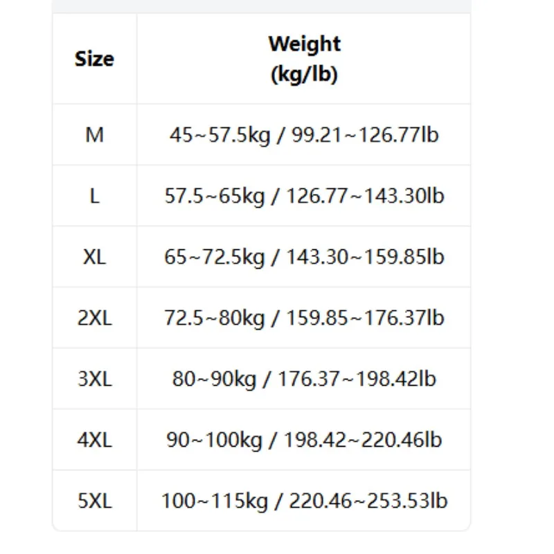Image resolution: width=554 pixels, height=554 pixels.
Task: Click the 220.46~253.53lb value
Action: [368, 501]
